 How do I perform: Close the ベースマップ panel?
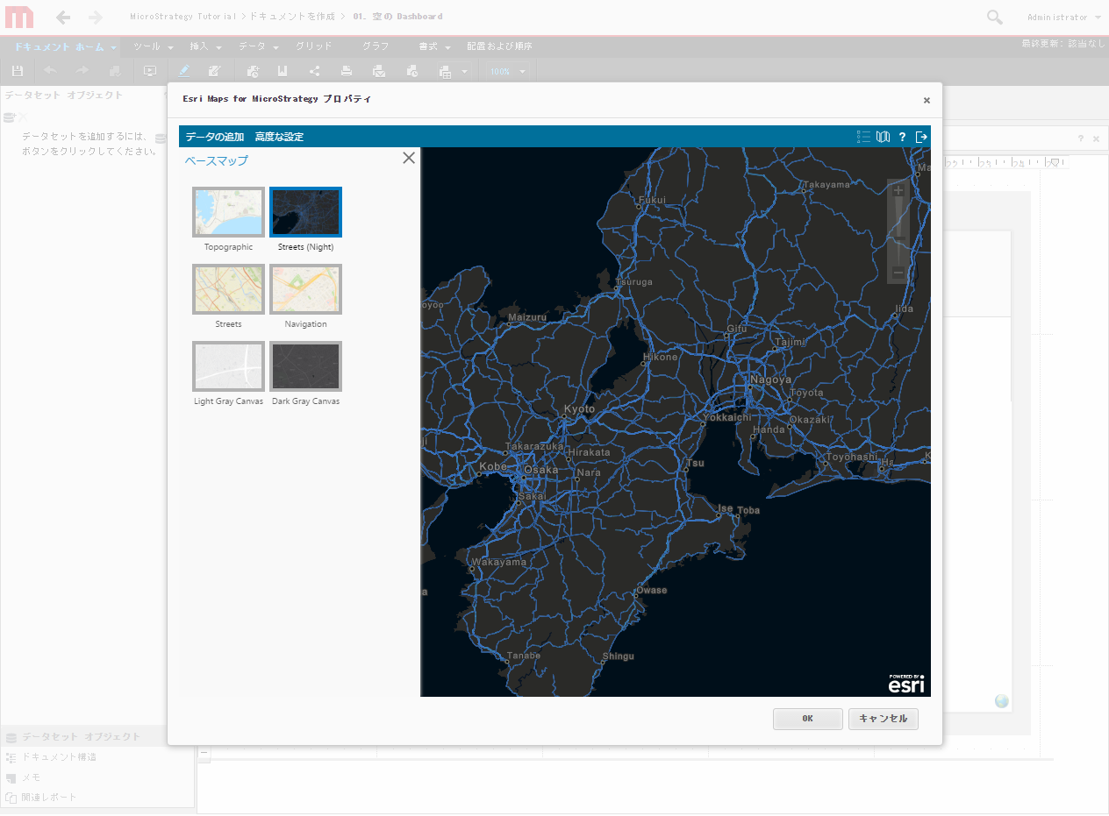click(x=409, y=159)
